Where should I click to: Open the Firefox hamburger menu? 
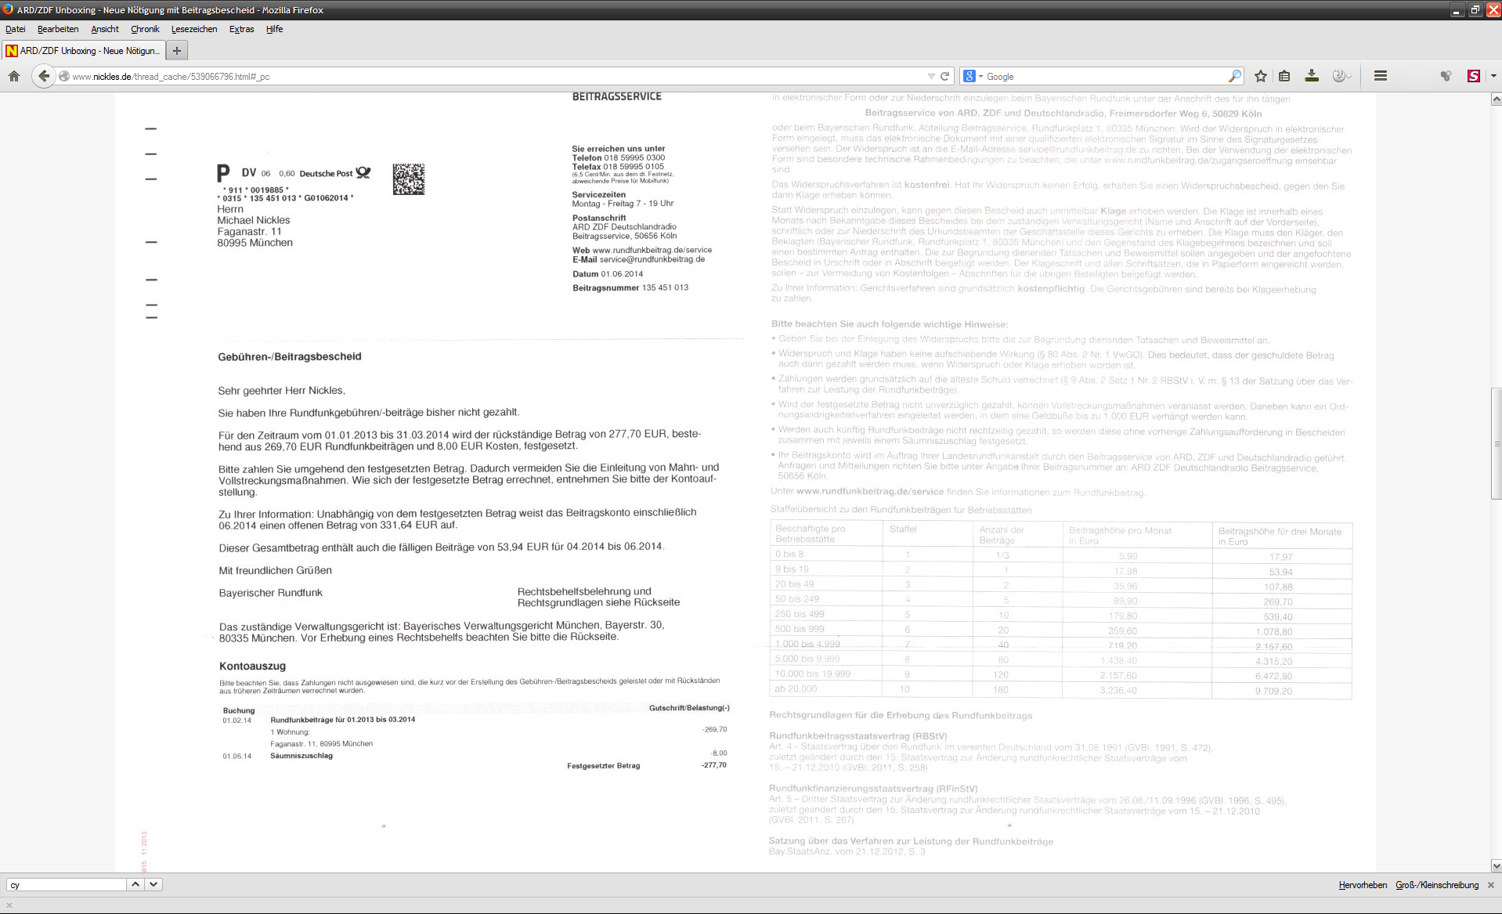[x=1381, y=76]
